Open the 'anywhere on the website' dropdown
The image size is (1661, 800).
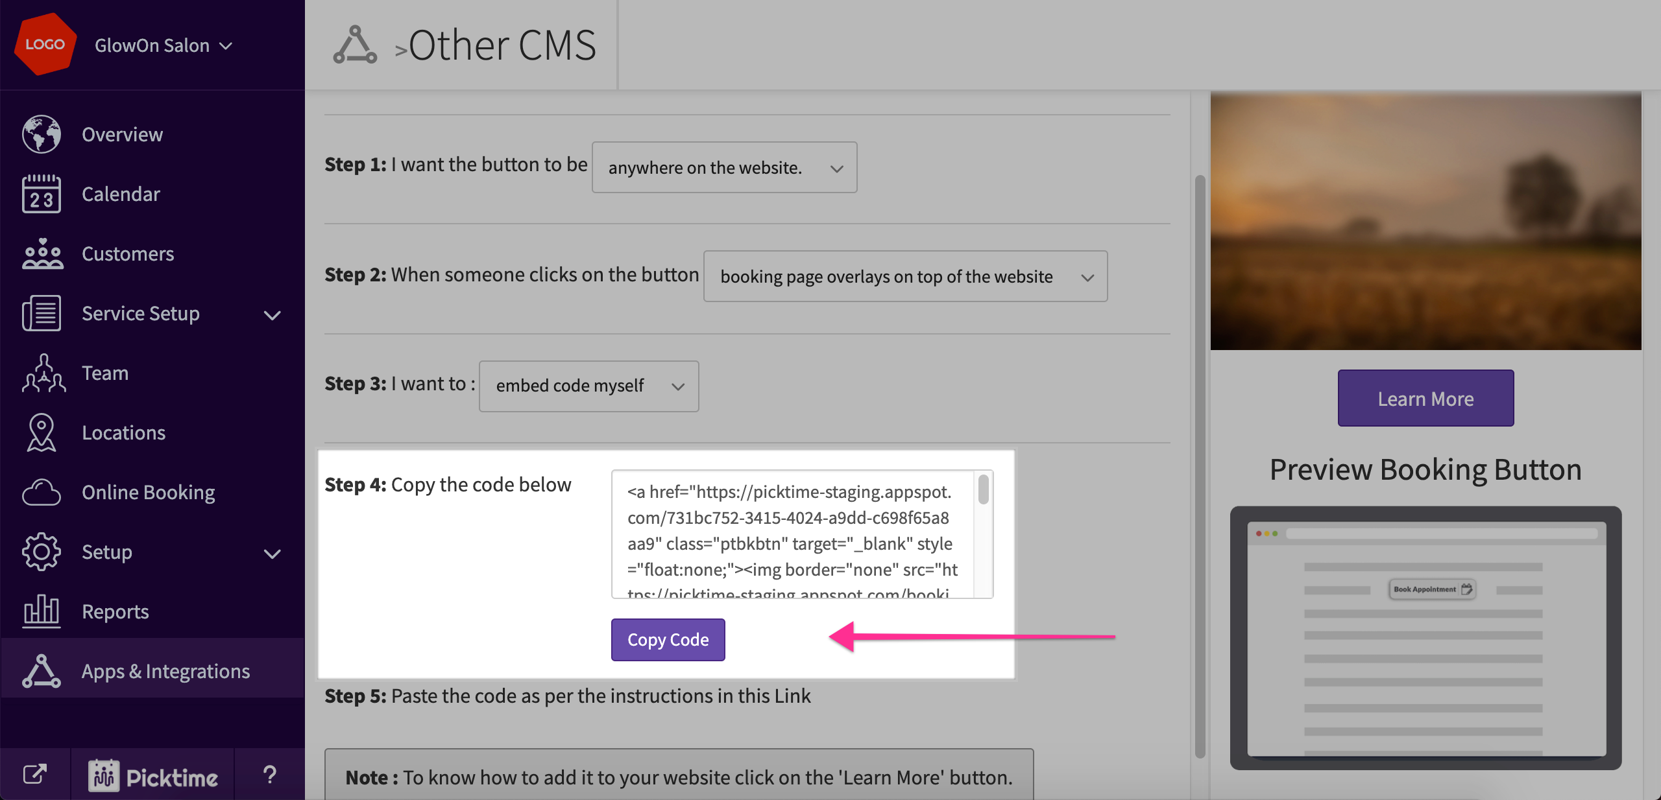(x=724, y=168)
